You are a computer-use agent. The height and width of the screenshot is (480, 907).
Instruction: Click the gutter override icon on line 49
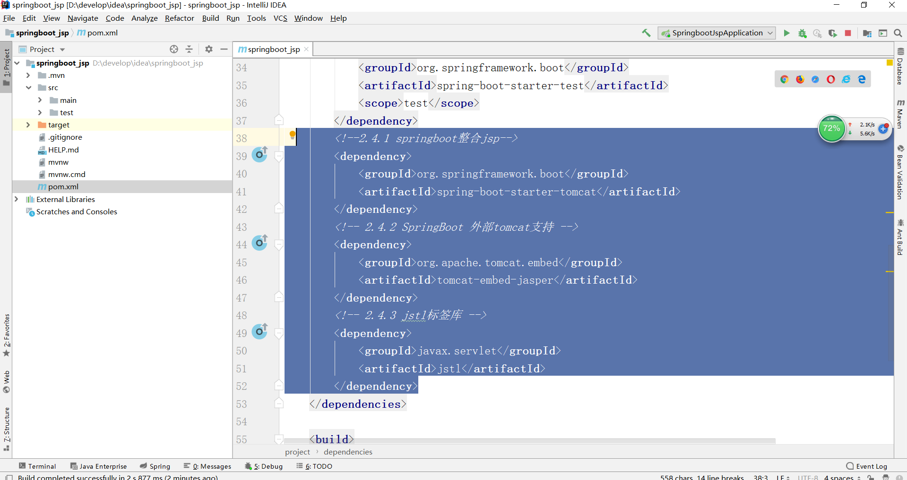(259, 331)
